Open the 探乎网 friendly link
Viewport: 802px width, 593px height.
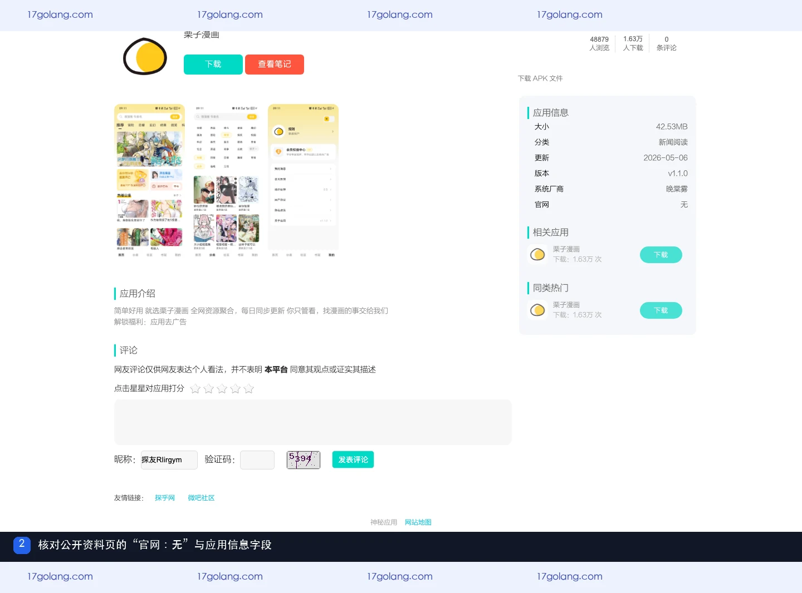click(165, 498)
